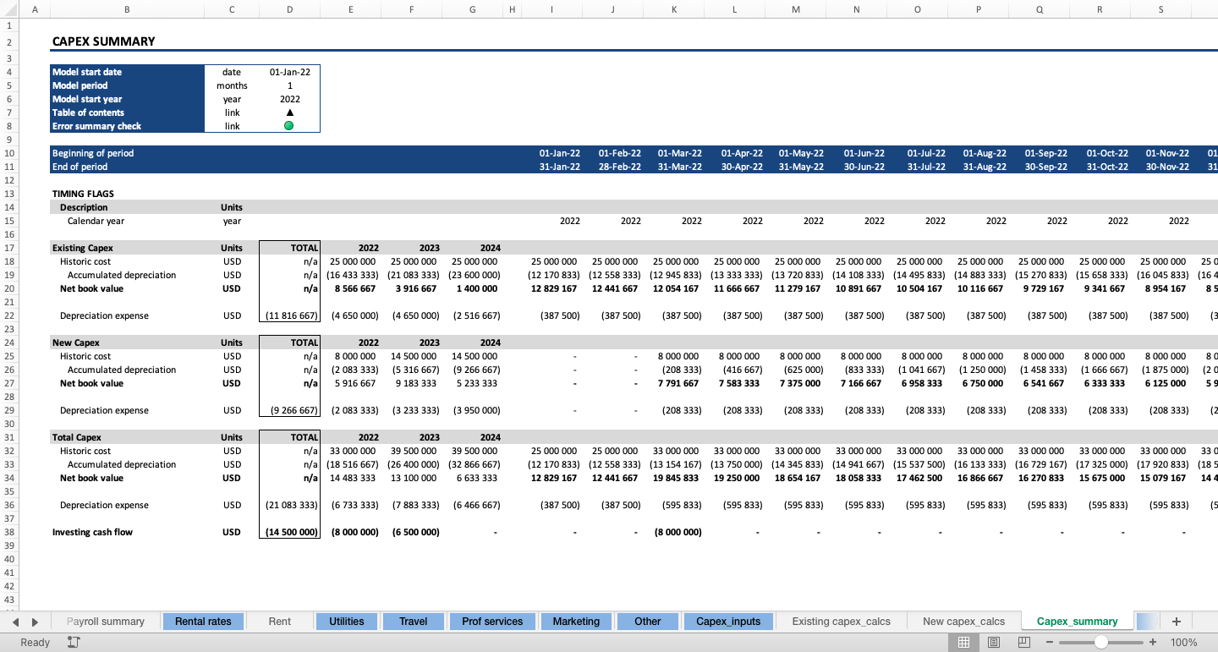
Task: Open the Rent sheet tab
Action: [280, 622]
